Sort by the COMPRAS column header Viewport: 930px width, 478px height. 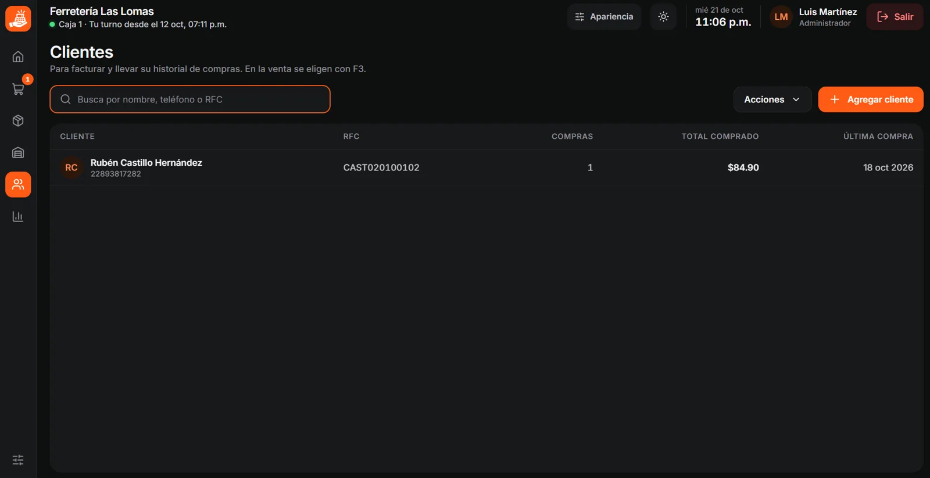click(x=572, y=137)
